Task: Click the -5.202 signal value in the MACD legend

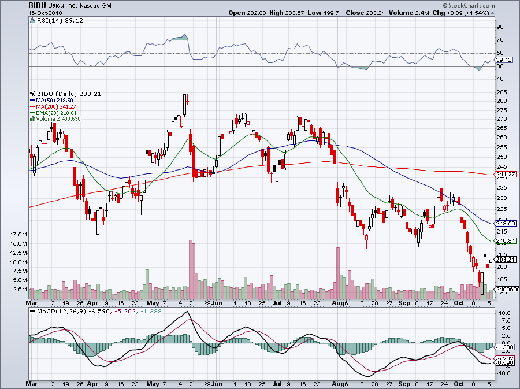Action: coord(125,311)
